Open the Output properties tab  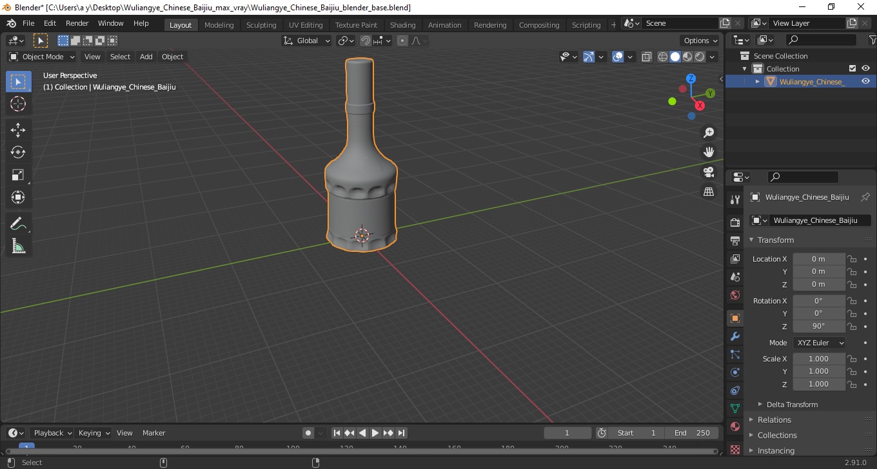click(735, 241)
